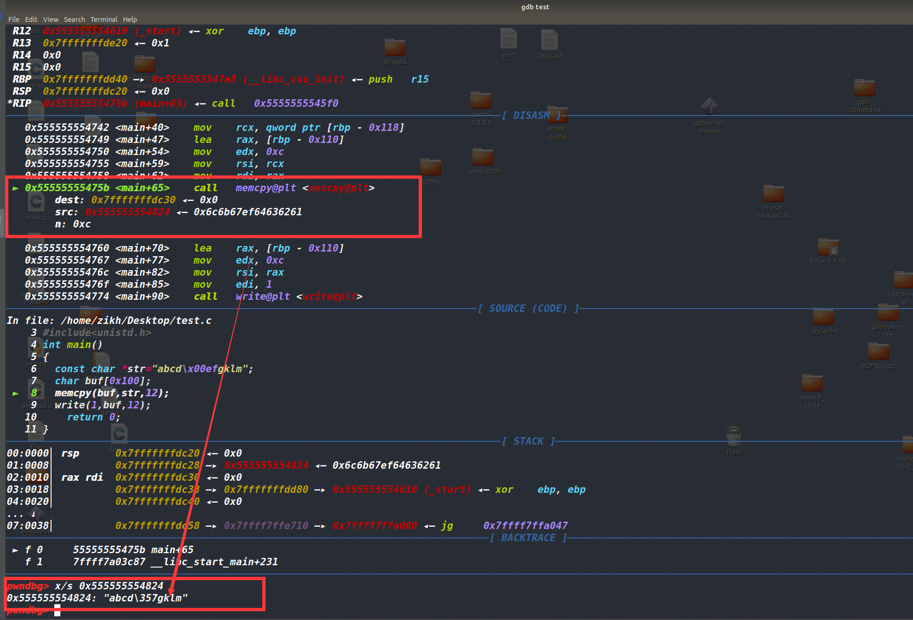Click the main+40 mov rcx instruction line
The width and height of the screenshot is (913, 620).
[x=214, y=127]
